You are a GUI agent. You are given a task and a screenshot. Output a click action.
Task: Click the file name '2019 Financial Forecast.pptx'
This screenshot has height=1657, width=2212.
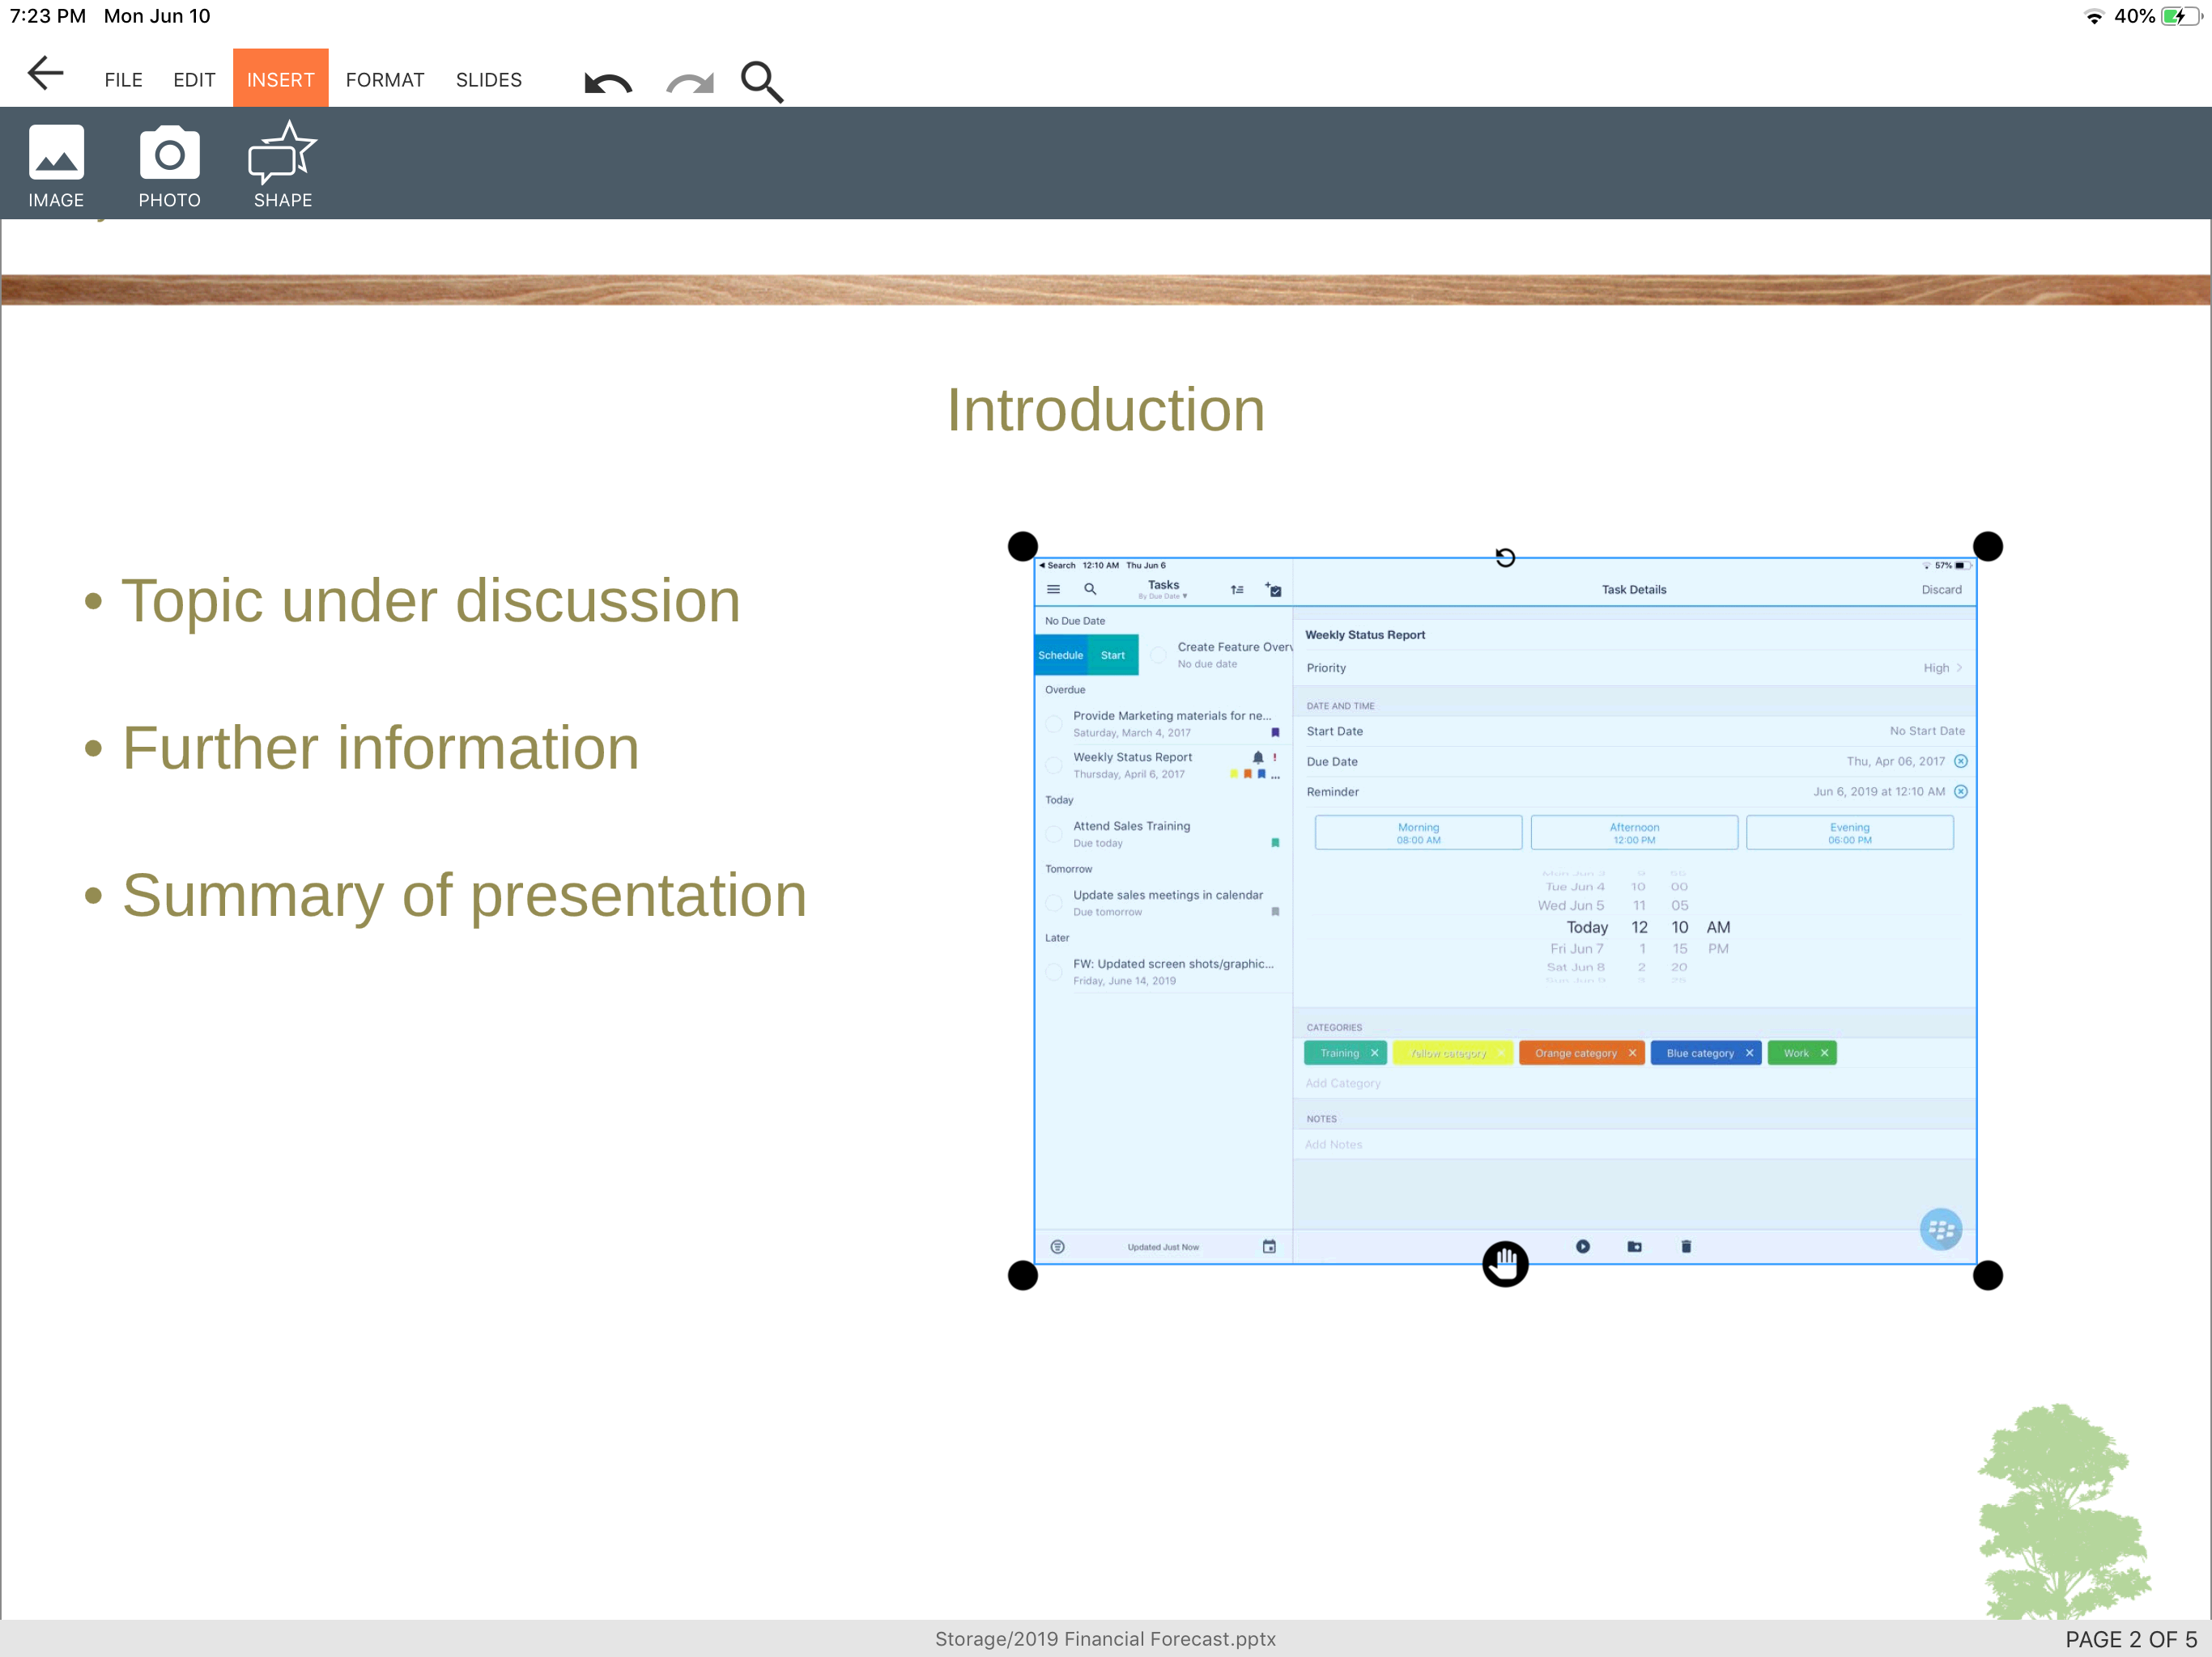tap(1105, 1639)
